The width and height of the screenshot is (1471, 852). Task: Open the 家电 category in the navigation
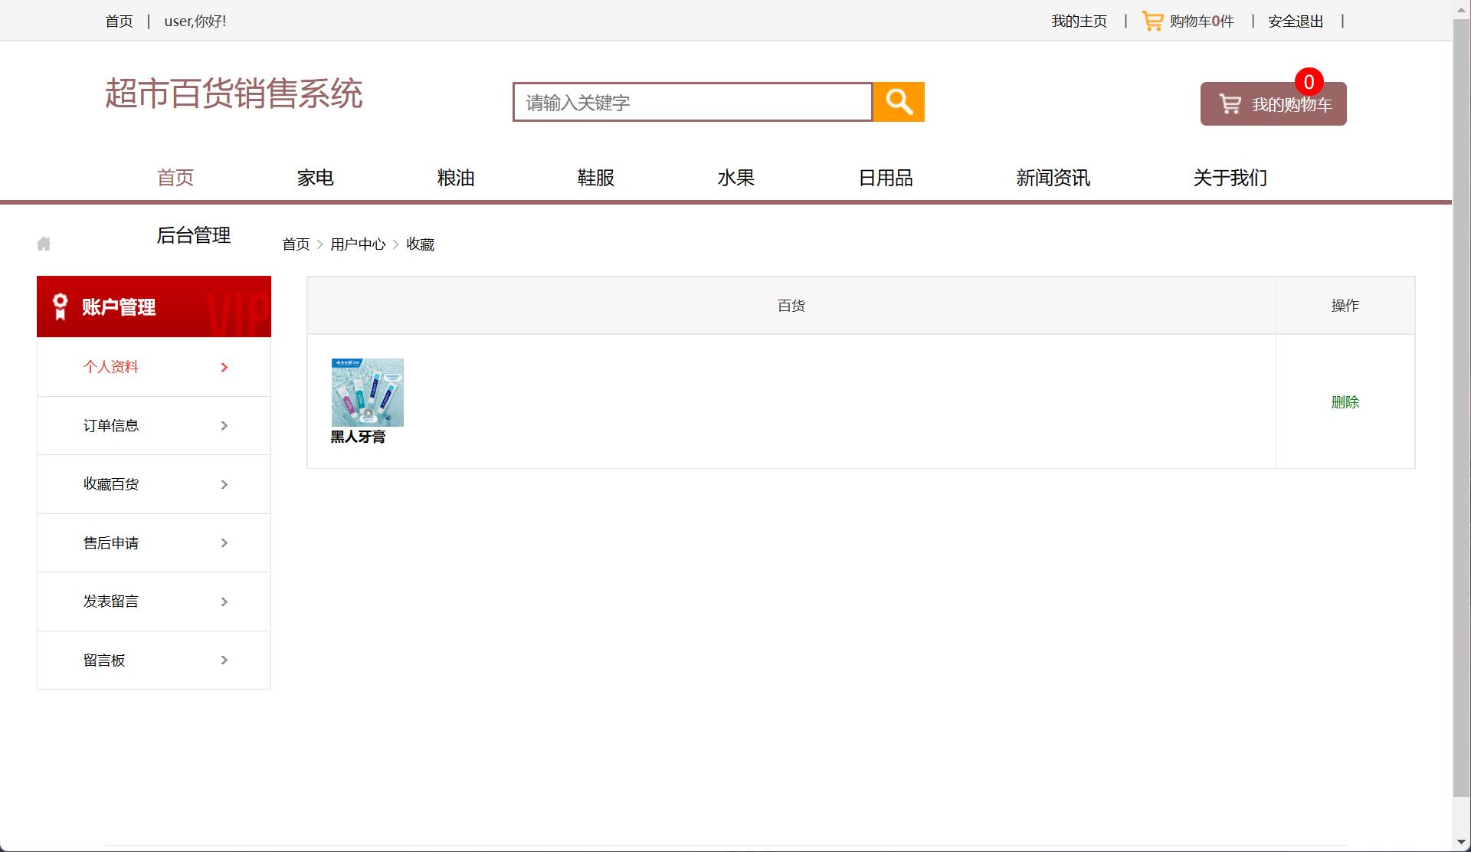click(315, 178)
